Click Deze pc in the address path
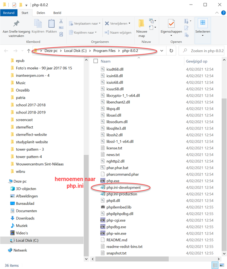 point(51,51)
